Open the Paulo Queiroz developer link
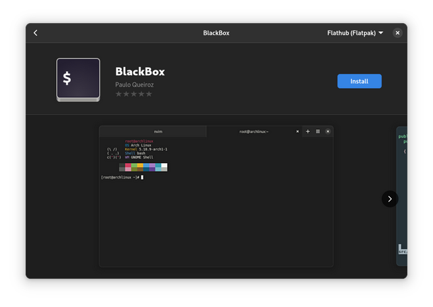This screenshot has height=307, width=433. 135,85
